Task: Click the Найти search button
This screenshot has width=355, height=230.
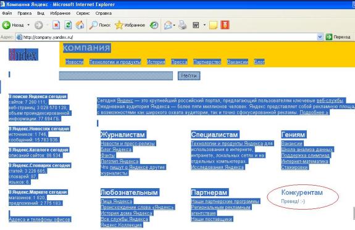Action: [x=189, y=75]
